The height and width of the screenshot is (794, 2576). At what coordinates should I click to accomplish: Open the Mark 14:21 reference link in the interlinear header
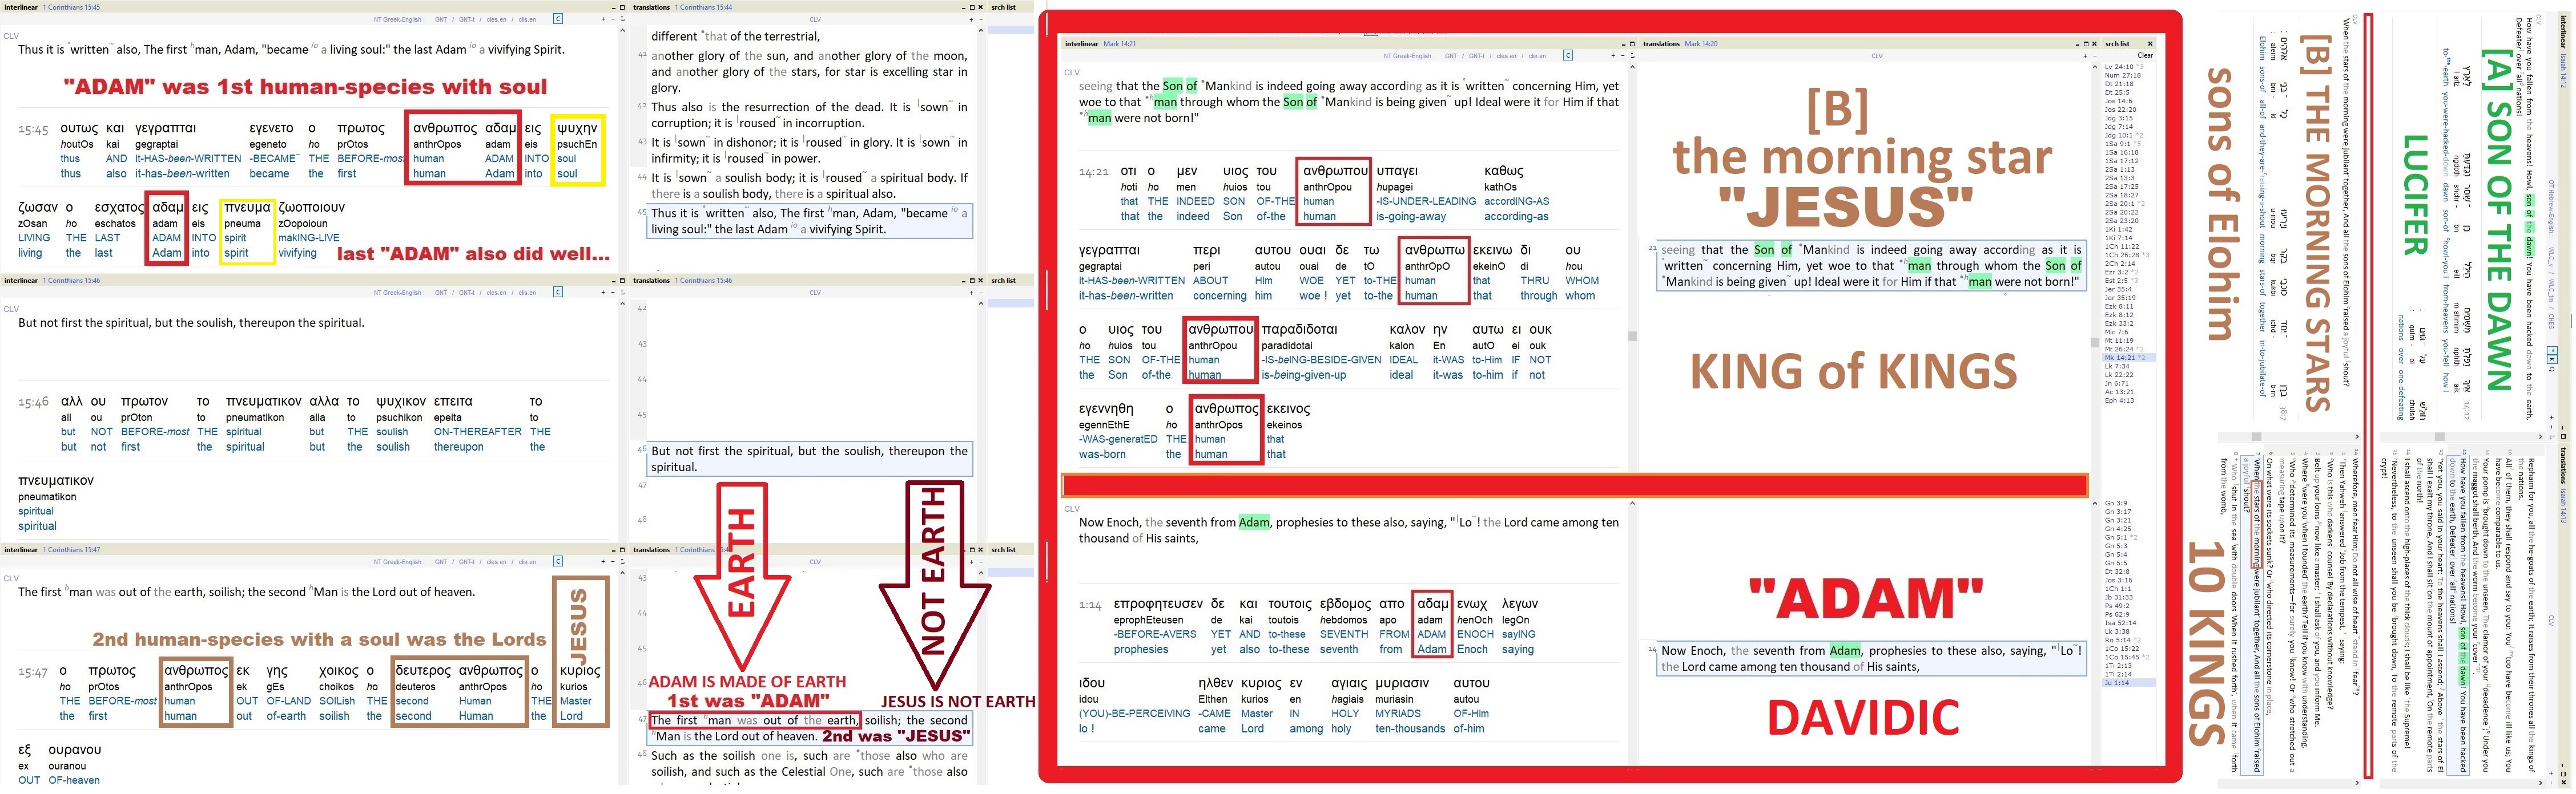[1120, 44]
